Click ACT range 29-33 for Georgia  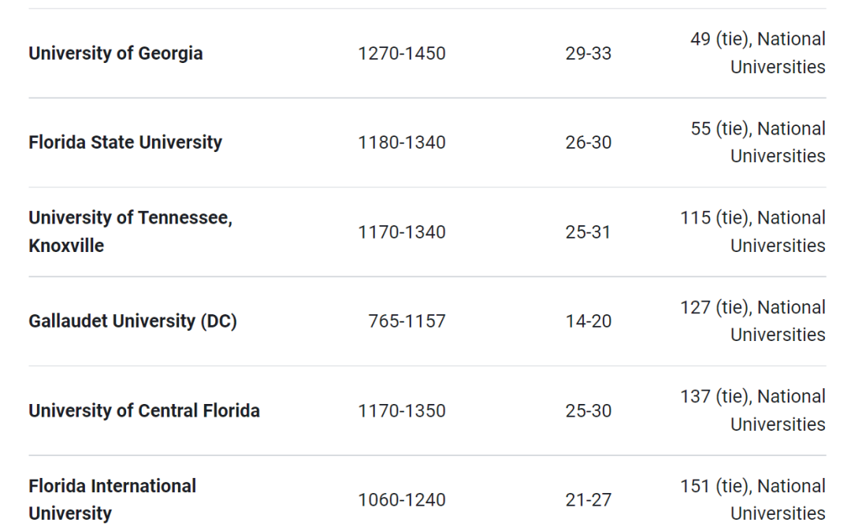pyautogui.click(x=589, y=54)
